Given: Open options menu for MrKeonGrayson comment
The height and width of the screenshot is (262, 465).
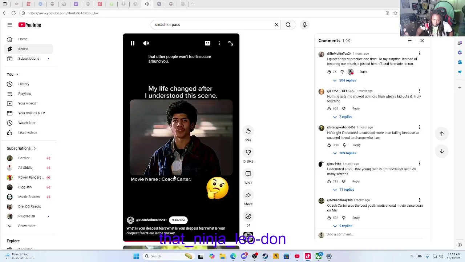Looking at the screenshot, I should pyautogui.click(x=420, y=200).
